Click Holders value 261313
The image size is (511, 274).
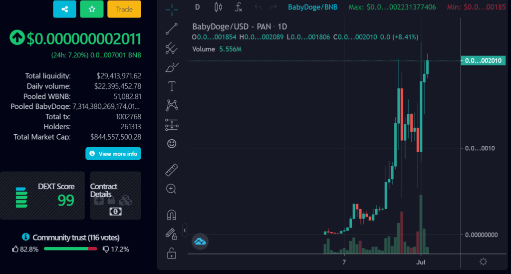pos(131,127)
